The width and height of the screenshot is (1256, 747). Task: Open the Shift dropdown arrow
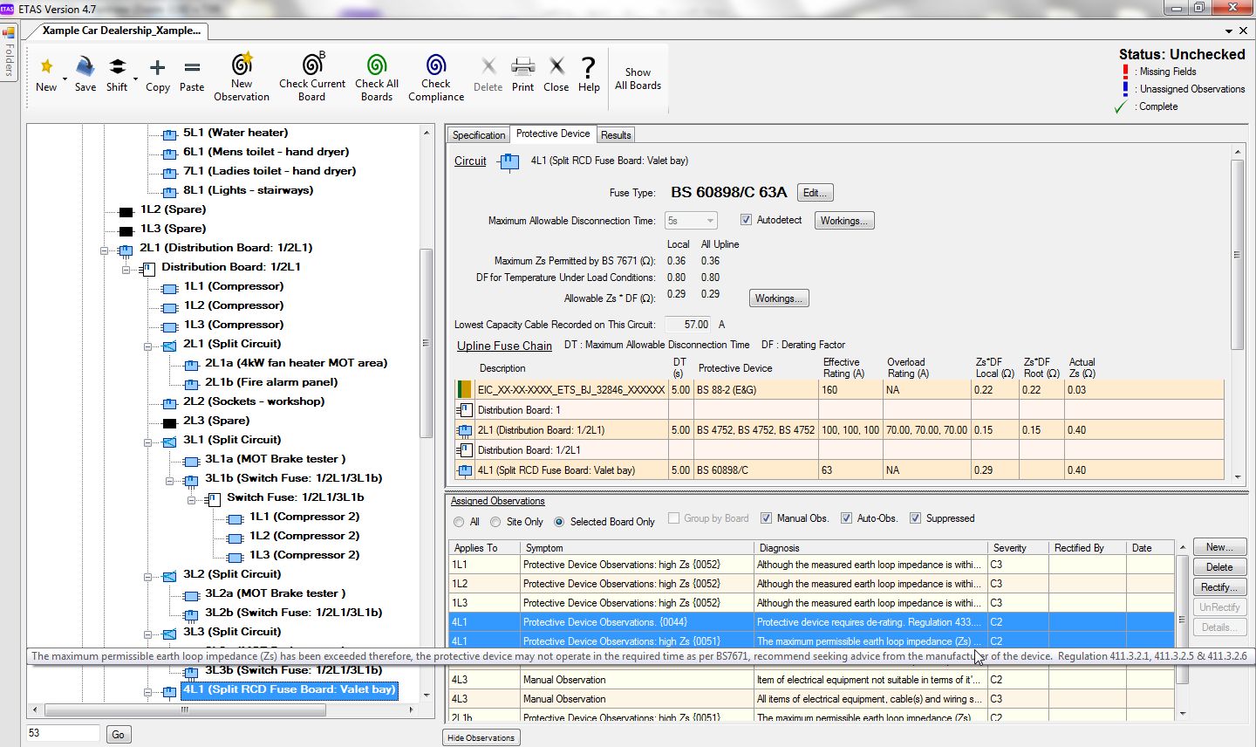click(x=135, y=78)
